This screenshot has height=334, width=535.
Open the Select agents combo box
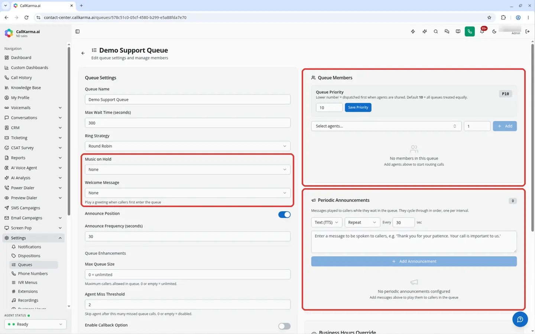386,126
